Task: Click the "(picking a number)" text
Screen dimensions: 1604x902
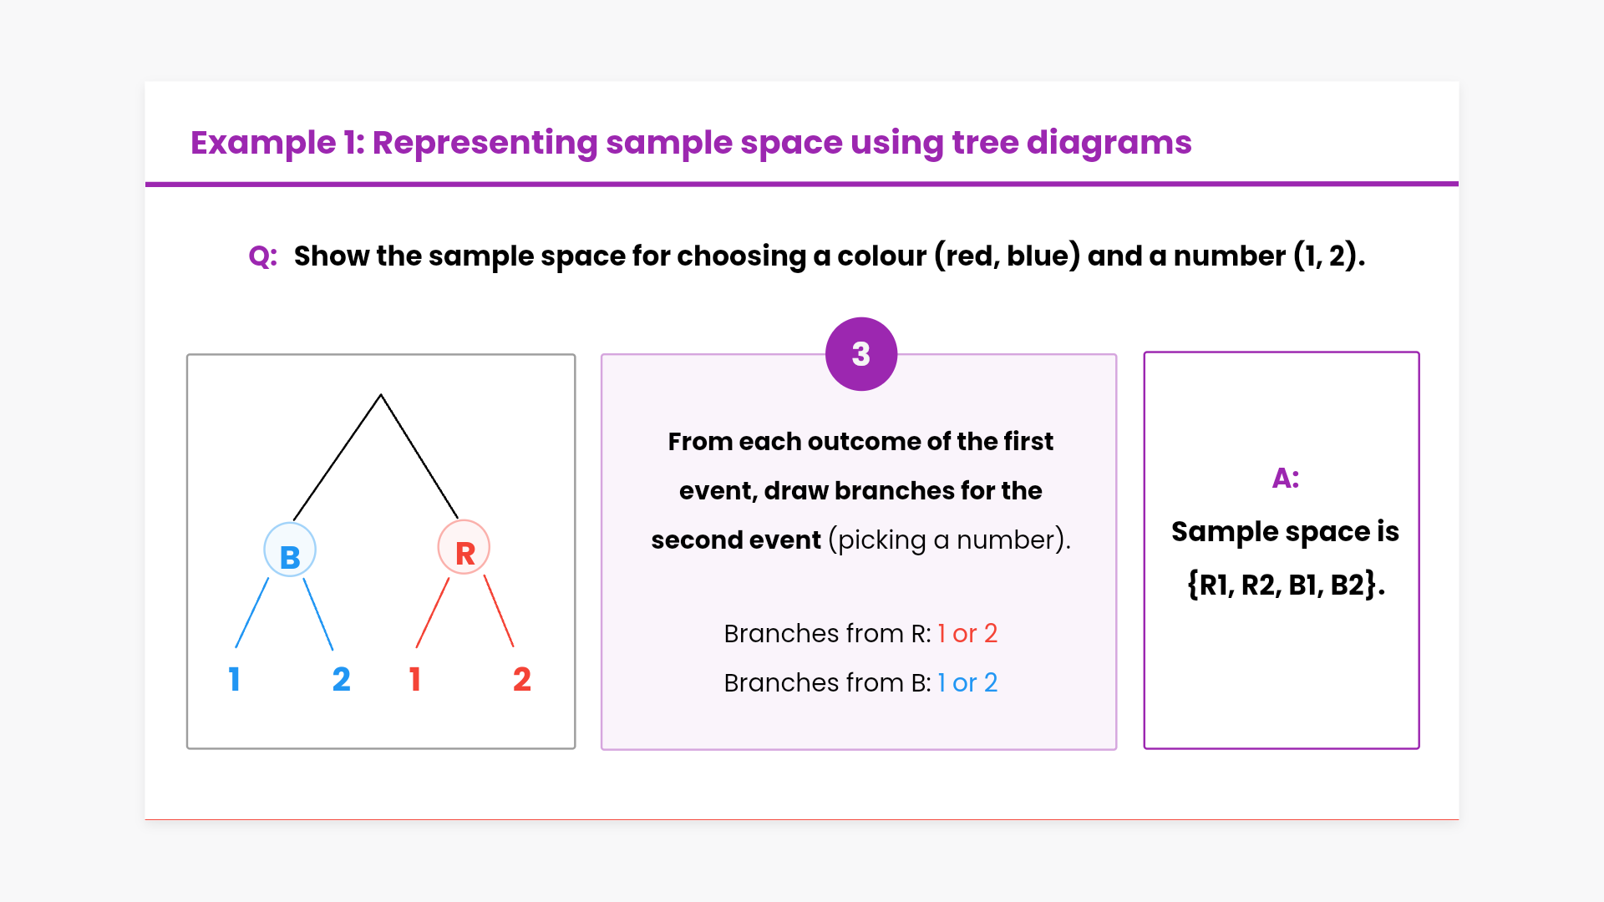Action: [949, 540]
